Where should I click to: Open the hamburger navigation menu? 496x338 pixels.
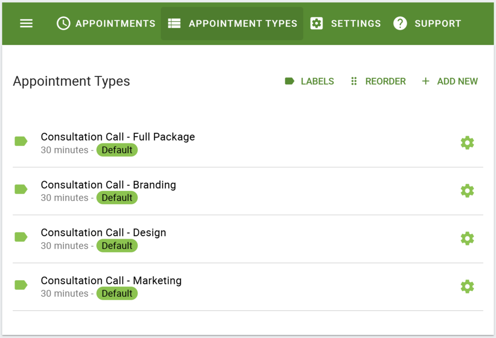[26, 23]
